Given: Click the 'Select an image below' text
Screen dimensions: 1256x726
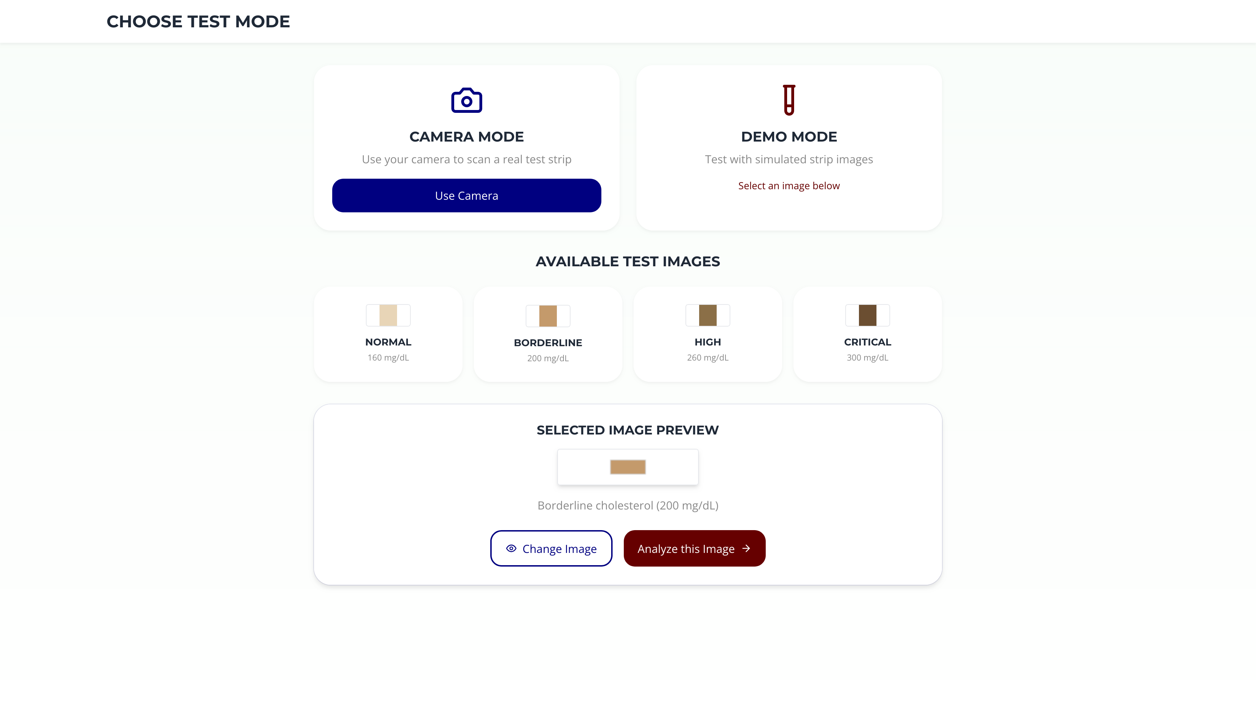Looking at the screenshot, I should (789, 185).
